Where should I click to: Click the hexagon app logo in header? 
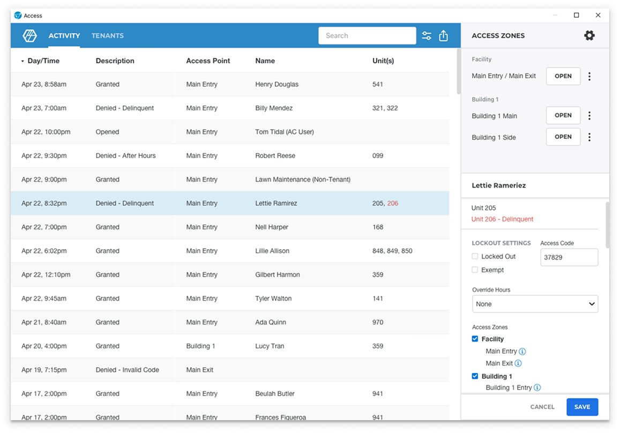coord(29,36)
